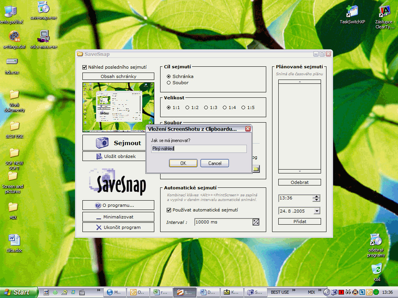Screen dimensions: 398x298
Task: Click the Přidat button
Action: coord(300,222)
